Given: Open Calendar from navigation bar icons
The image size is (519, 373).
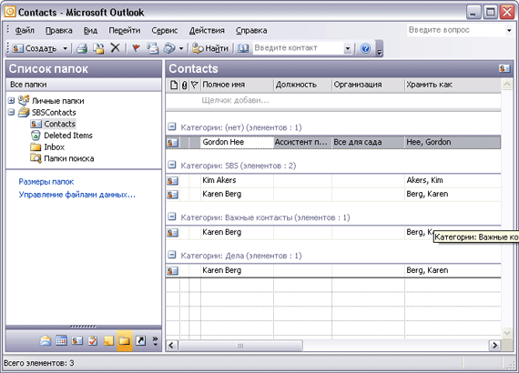Looking at the screenshot, I should click(61, 340).
